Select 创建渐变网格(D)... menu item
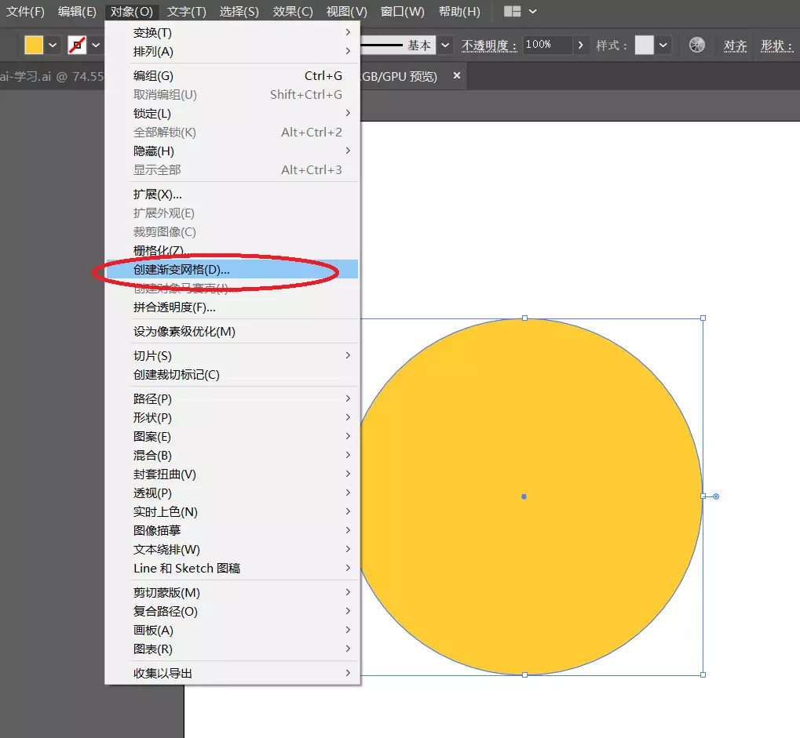The width and height of the screenshot is (800, 738). pyautogui.click(x=181, y=269)
